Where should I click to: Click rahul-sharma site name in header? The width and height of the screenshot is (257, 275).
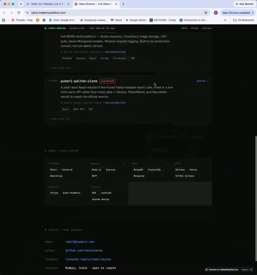tap(57, 28)
